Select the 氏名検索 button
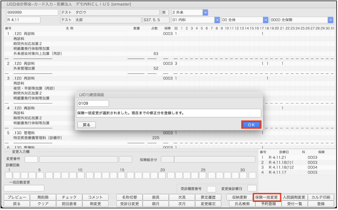 (x=240, y=204)
